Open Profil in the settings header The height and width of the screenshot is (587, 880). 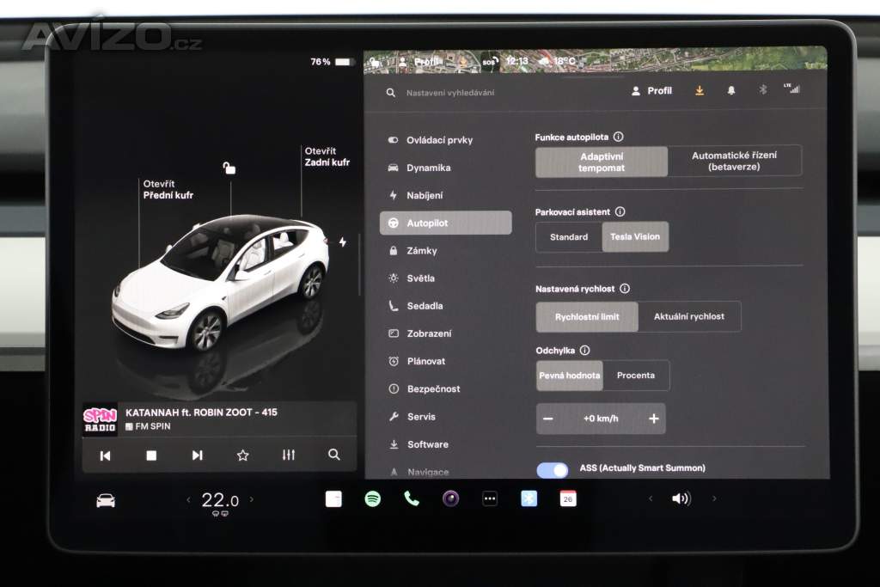click(x=651, y=91)
